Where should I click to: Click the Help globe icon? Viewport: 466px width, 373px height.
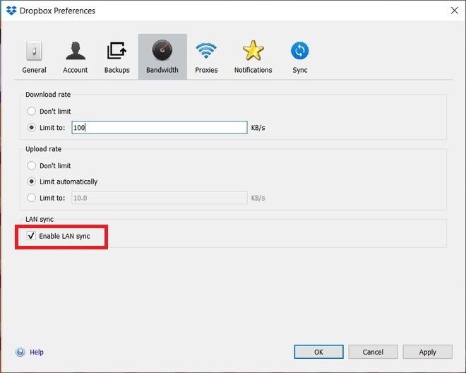[x=20, y=352]
